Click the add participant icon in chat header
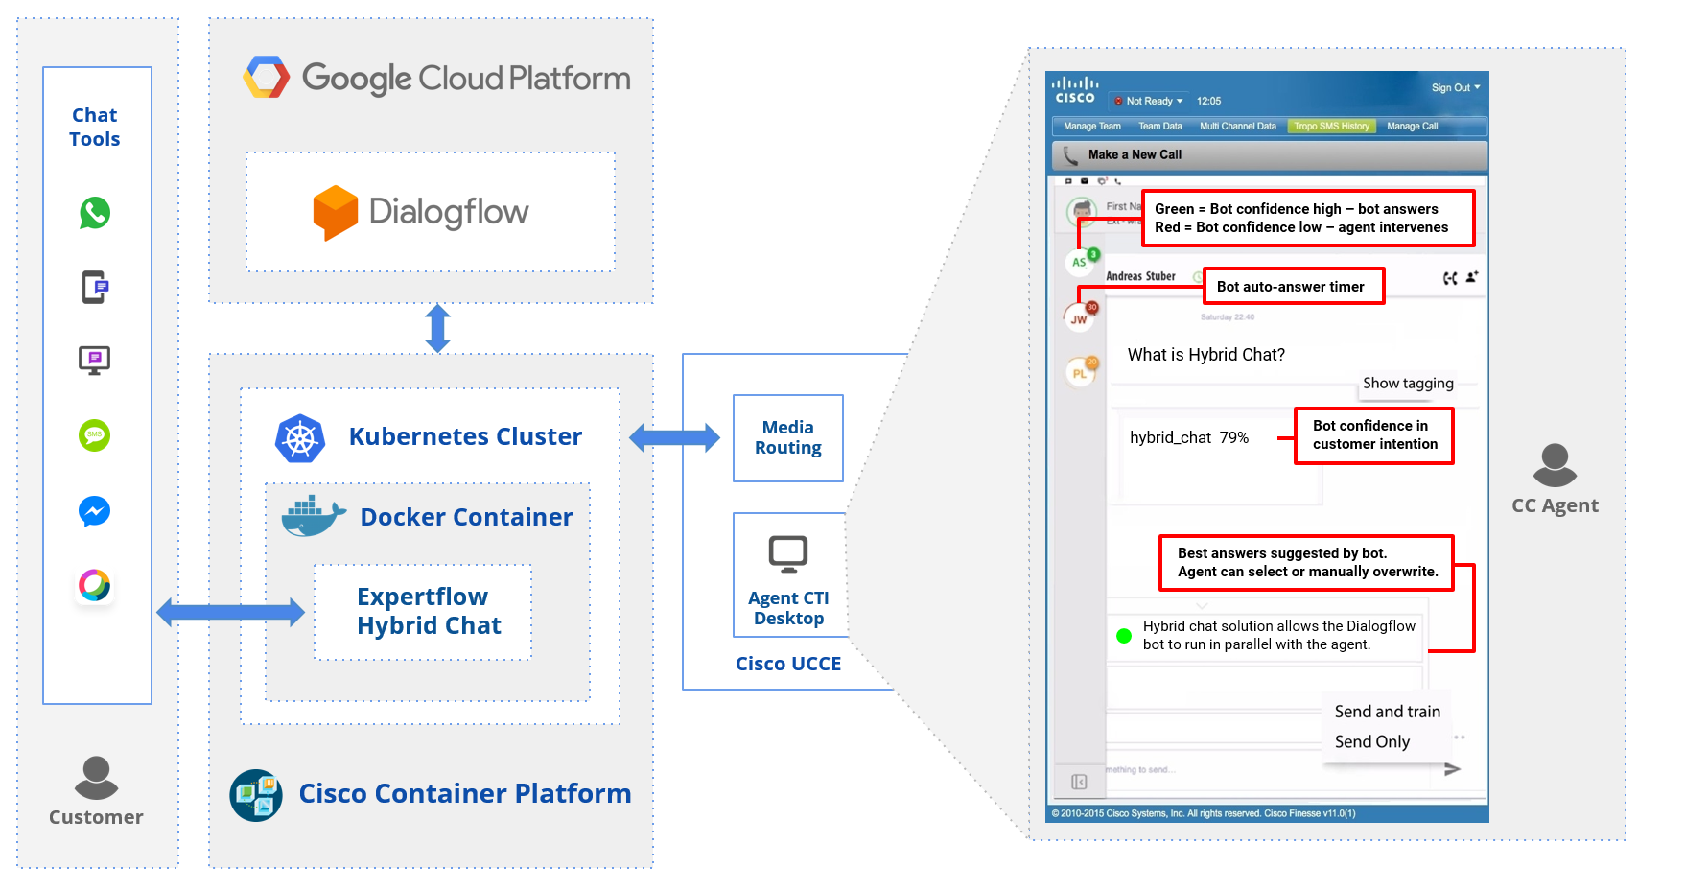The height and width of the screenshot is (890, 1685). click(1472, 277)
